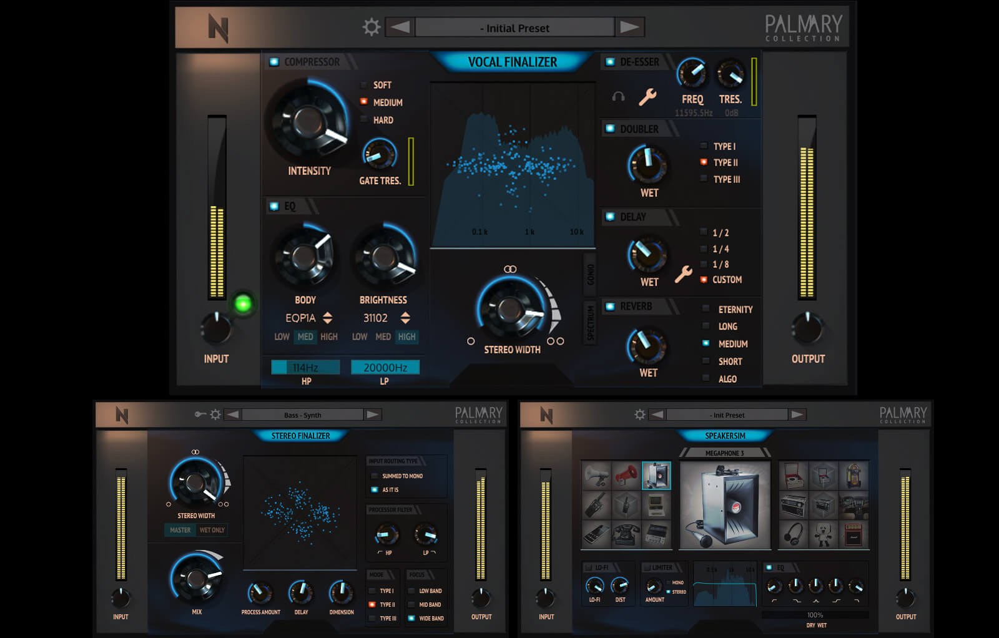Pick the jukebox speaker model
Image resolution: width=999 pixels, height=638 pixels.
854,476
